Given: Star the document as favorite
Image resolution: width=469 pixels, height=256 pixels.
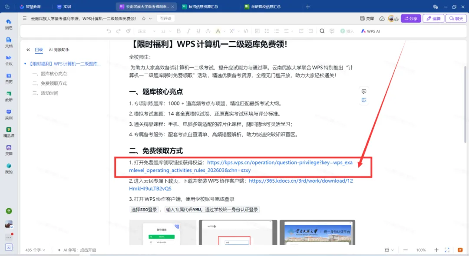Looking at the screenshot, I should (x=144, y=19).
